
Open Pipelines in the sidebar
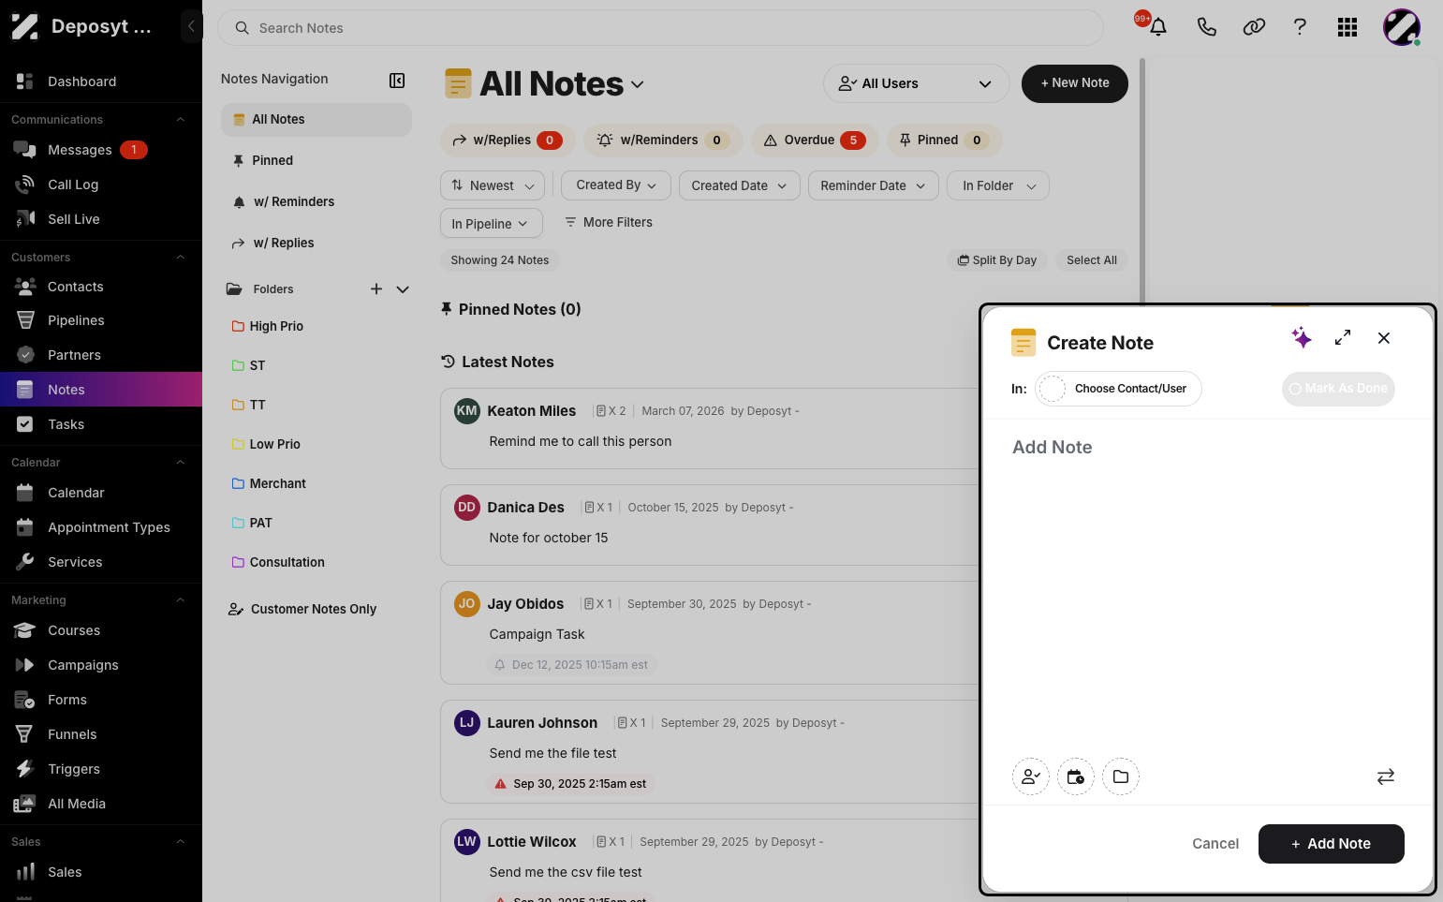coord(101,320)
